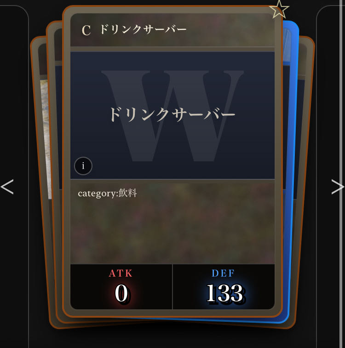Click the star favorite icon on card

(279, 9)
